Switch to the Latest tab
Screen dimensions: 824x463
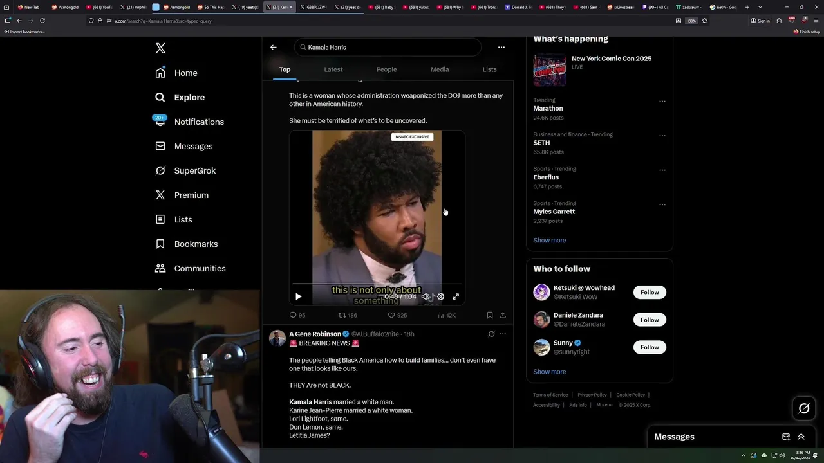(x=333, y=69)
